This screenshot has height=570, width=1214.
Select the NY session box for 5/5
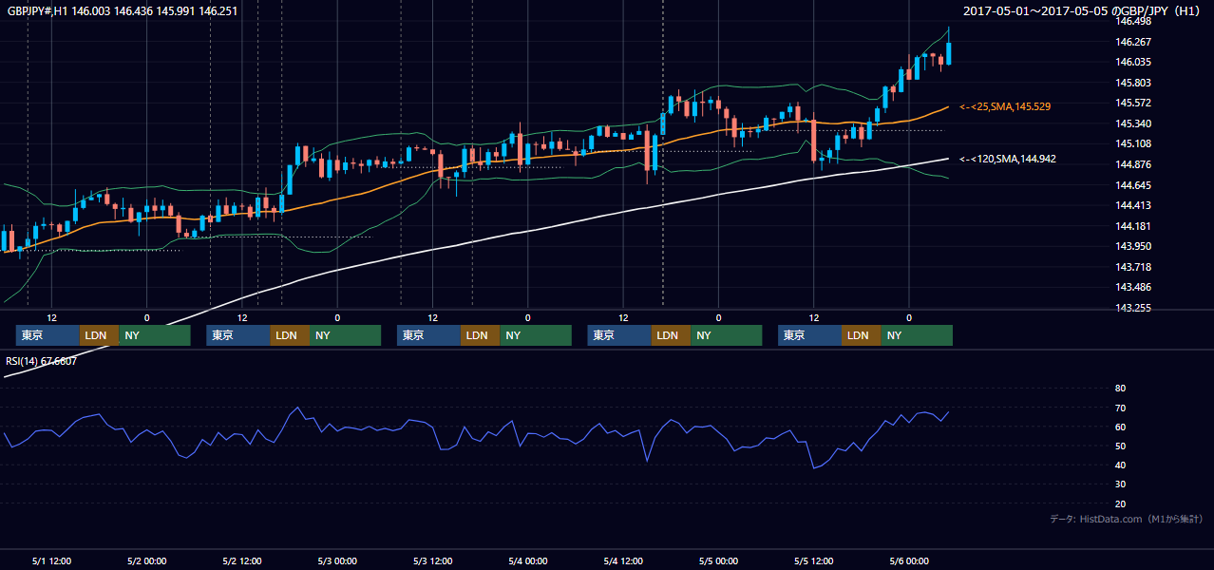click(x=917, y=335)
